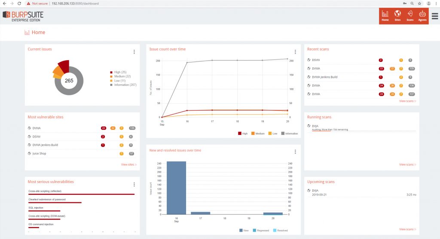
Task: Open the Agents robot icon
Action: pos(422,15)
